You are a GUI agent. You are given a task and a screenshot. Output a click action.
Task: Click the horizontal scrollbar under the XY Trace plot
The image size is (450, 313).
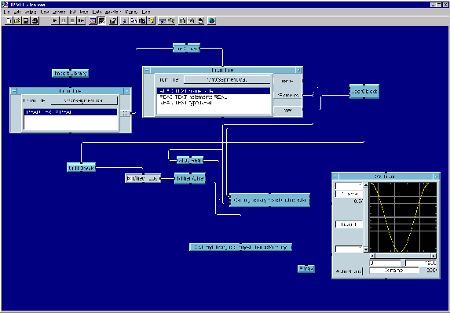tap(403, 256)
